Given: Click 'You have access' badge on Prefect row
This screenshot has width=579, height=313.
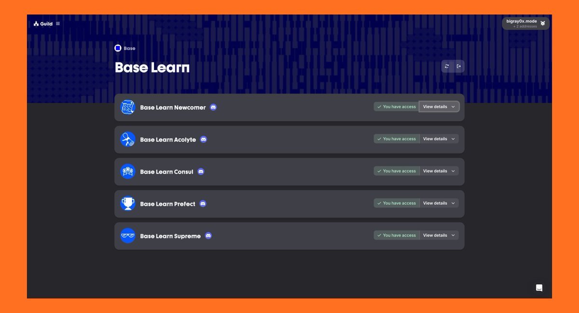Looking at the screenshot, I should click(397, 203).
